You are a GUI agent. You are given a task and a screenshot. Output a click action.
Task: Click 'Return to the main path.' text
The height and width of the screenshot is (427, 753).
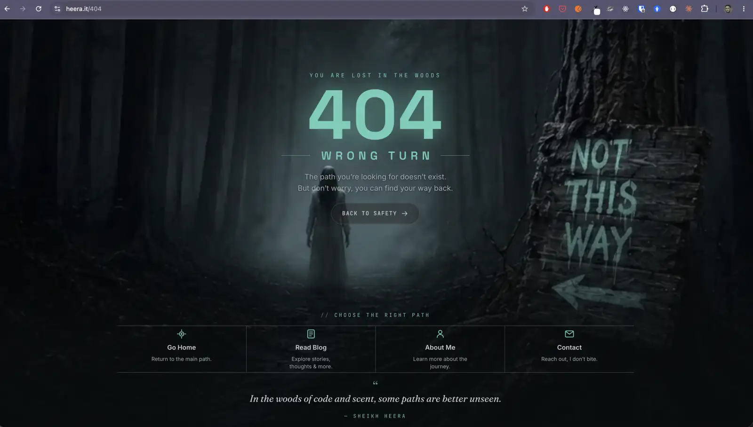(x=181, y=359)
